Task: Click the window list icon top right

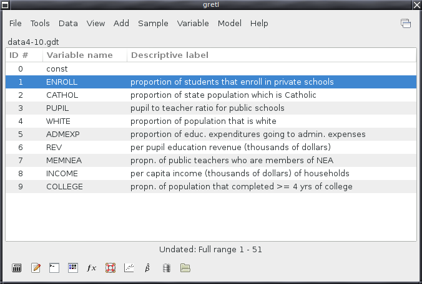Action: (x=406, y=23)
